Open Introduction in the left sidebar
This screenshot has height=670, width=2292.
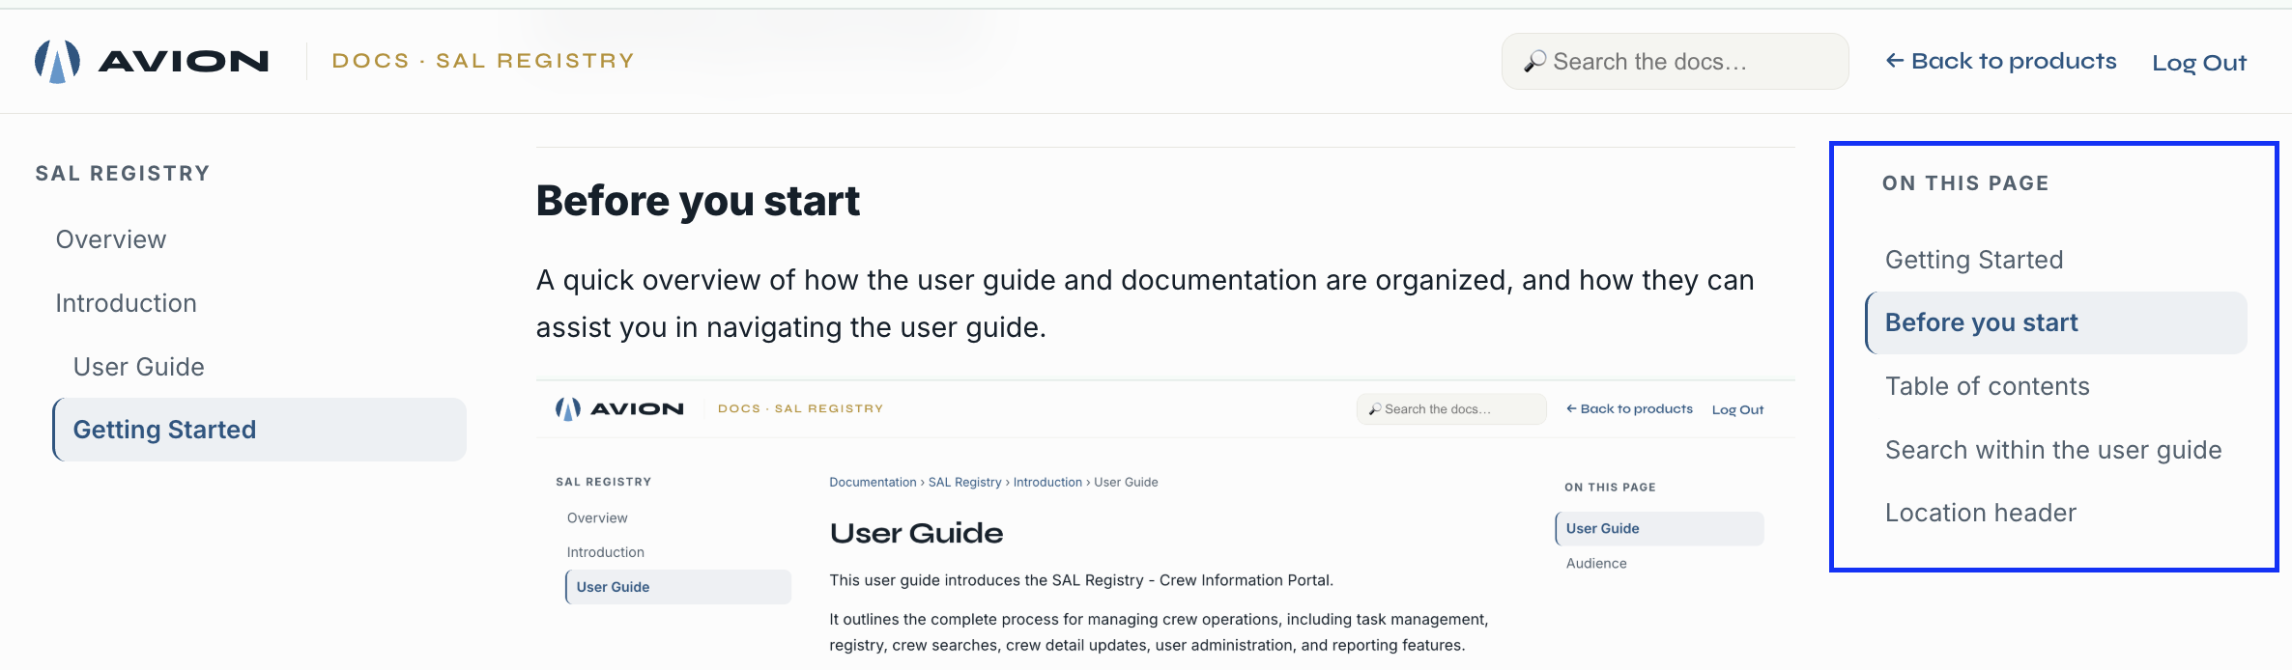coord(126,303)
